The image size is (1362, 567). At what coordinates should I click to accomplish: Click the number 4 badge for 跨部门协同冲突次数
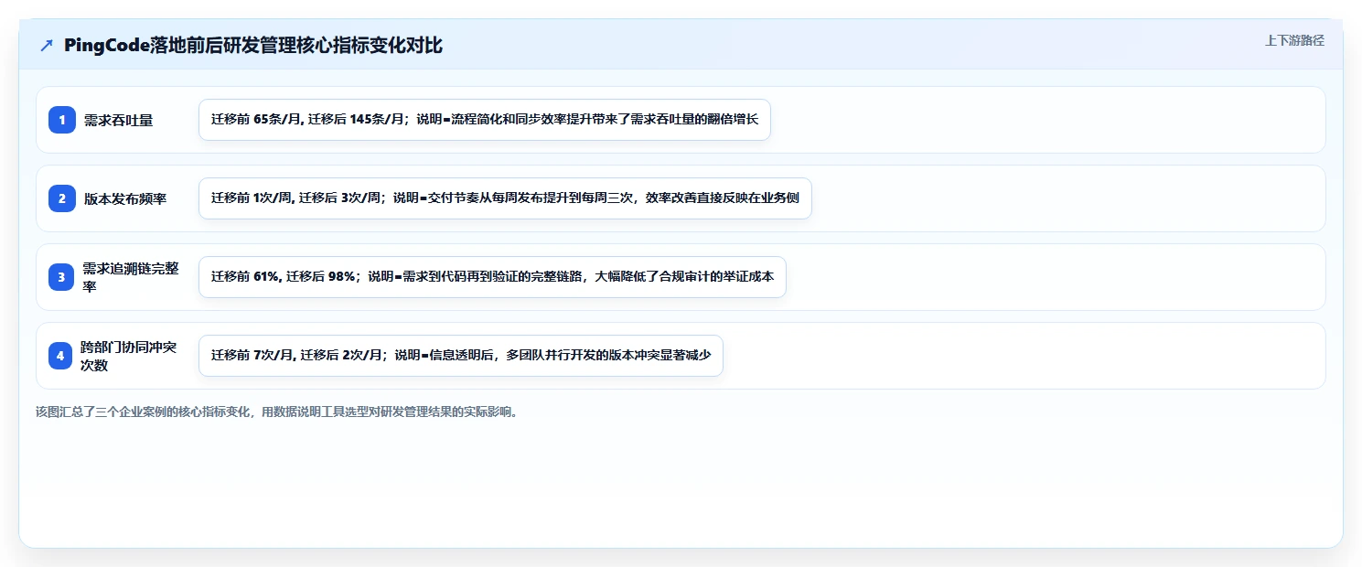click(x=62, y=356)
